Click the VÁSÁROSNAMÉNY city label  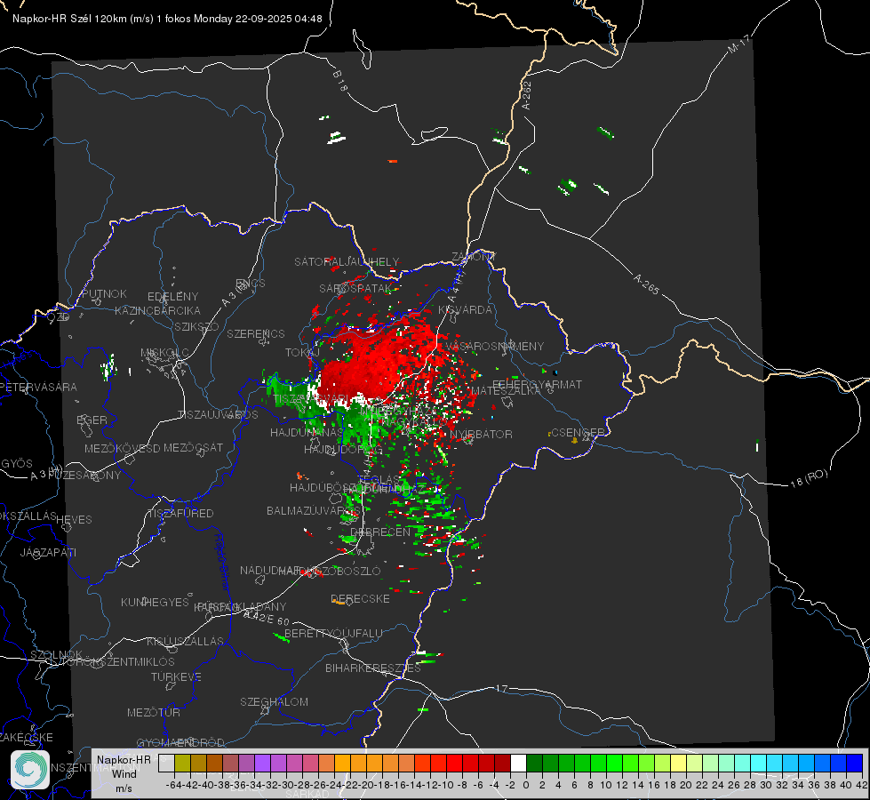pyautogui.click(x=494, y=347)
